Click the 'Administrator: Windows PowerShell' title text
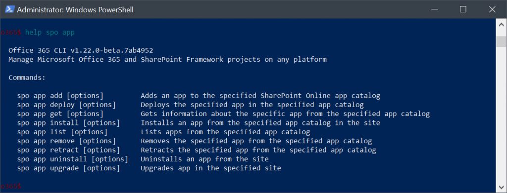The image size is (507, 193). (75, 10)
